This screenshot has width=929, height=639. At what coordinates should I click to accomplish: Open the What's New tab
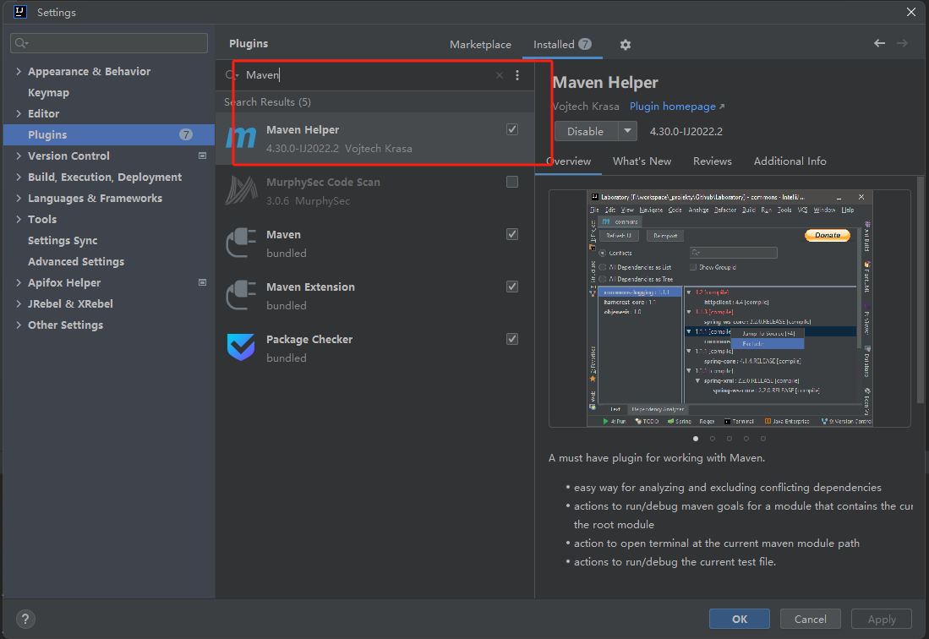click(x=642, y=161)
